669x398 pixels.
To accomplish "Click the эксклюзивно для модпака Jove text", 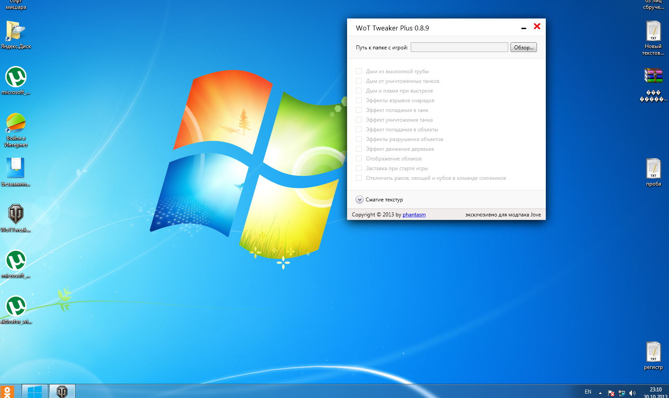I will (503, 215).
